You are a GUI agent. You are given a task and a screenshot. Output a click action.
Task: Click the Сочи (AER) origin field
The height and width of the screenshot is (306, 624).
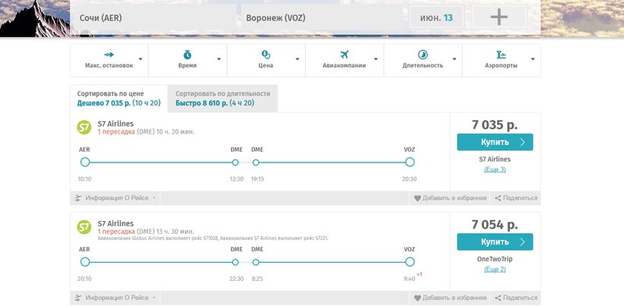152,17
